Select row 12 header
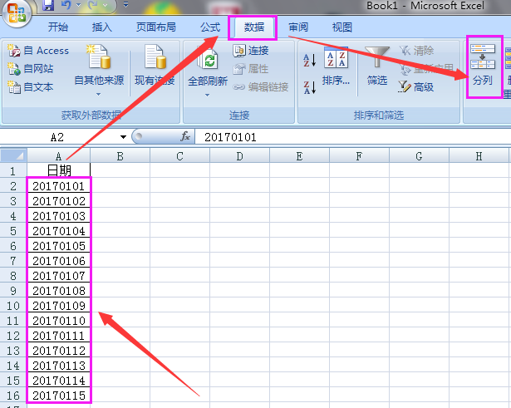The width and height of the screenshot is (511, 408). (x=13, y=336)
